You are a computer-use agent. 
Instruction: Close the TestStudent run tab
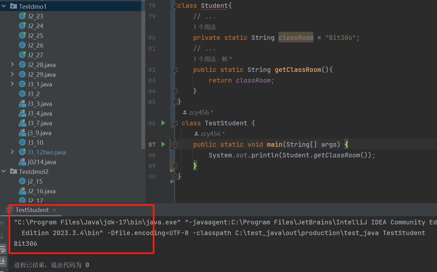click(54, 210)
